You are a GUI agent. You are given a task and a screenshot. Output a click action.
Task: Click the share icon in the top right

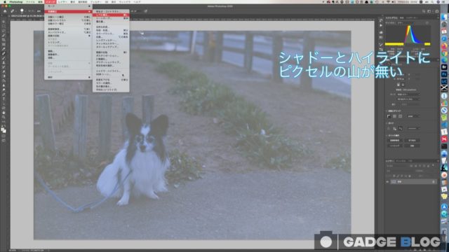tap(436, 11)
